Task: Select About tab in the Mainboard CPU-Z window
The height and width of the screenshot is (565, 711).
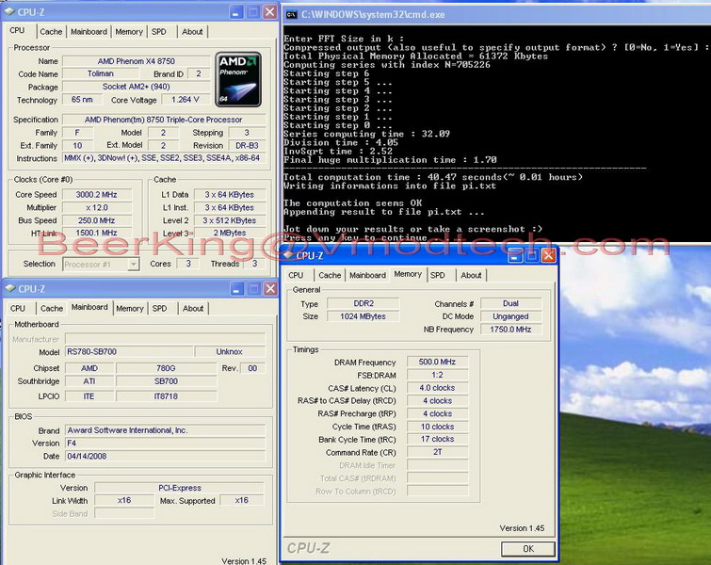Action: pos(193,308)
